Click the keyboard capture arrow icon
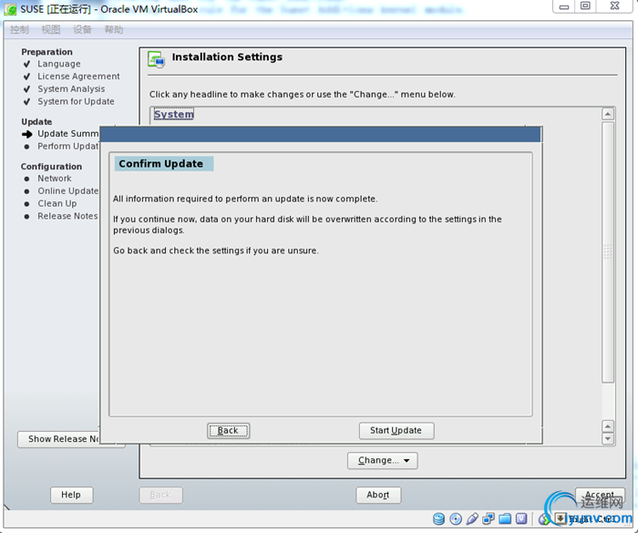 coord(561,518)
